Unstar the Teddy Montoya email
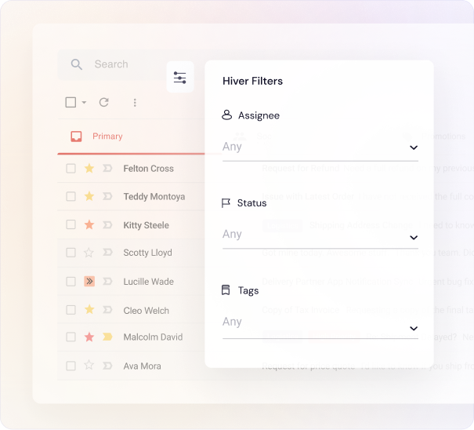Screen dimensions: 474x430 click(x=89, y=196)
